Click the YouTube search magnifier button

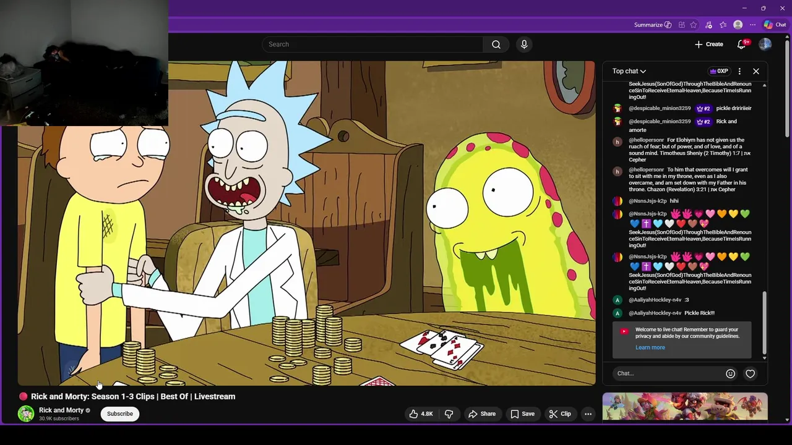point(496,44)
